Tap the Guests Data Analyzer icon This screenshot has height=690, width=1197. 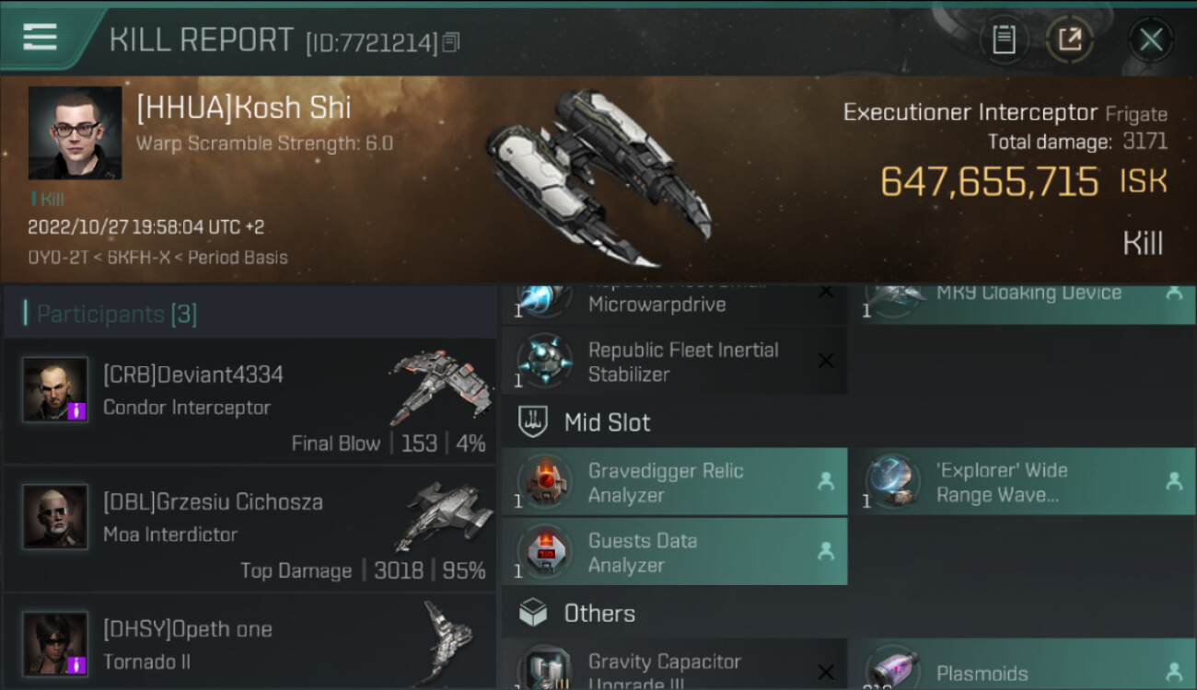[x=544, y=552]
